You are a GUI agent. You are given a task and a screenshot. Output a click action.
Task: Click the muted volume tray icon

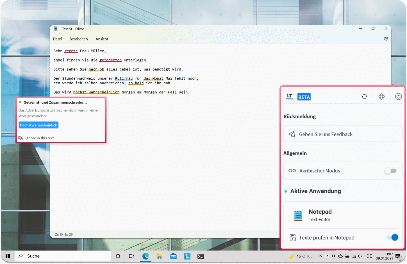click(x=360, y=256)
